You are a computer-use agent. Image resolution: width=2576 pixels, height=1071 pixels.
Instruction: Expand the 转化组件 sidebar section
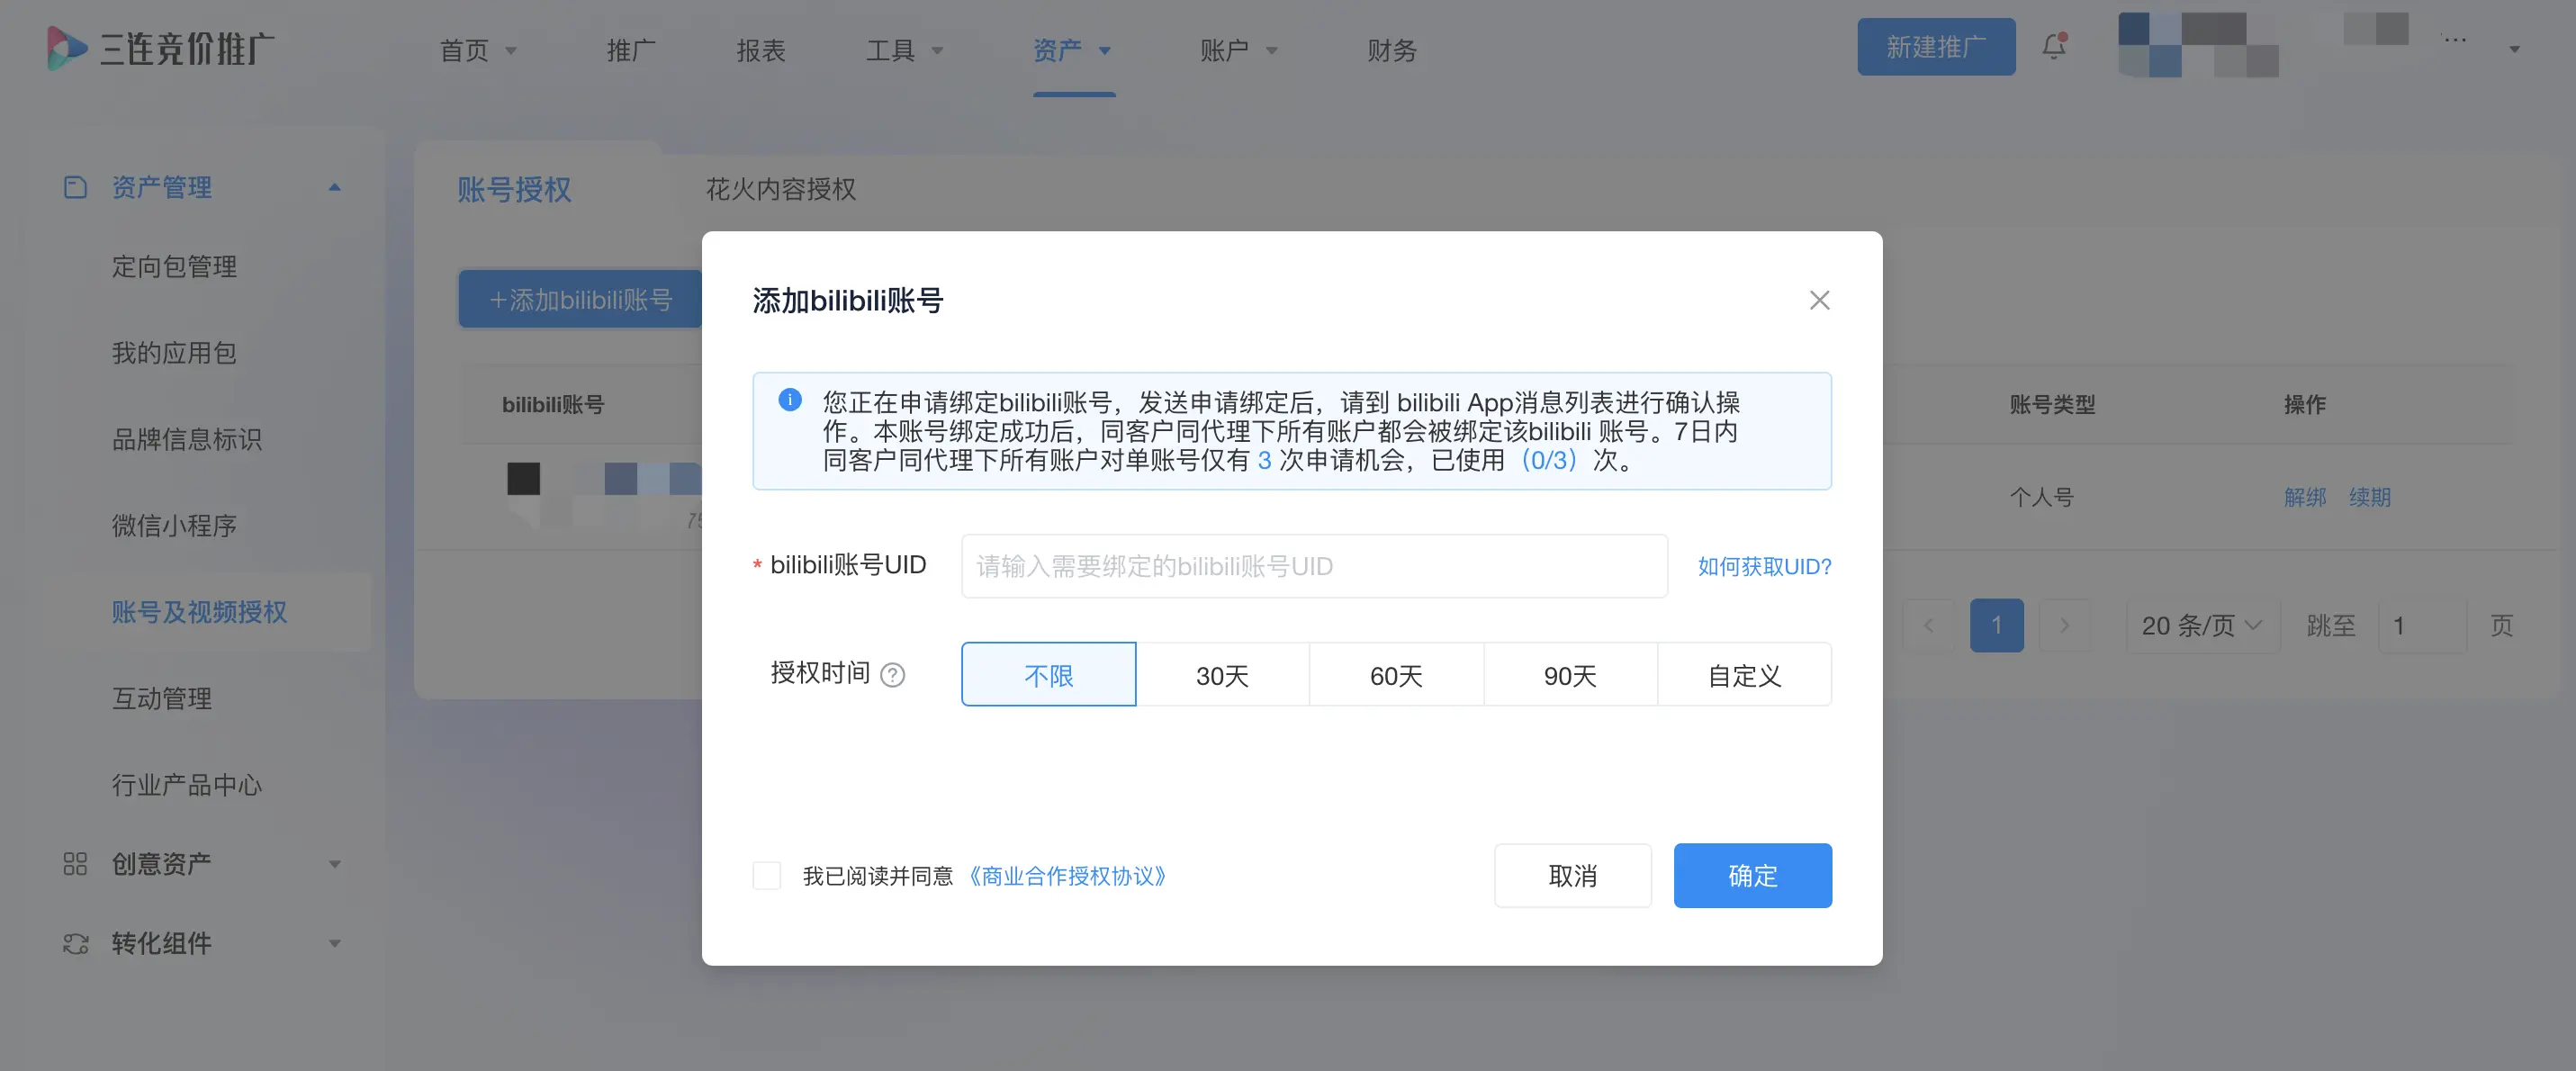tap(335, 943)
